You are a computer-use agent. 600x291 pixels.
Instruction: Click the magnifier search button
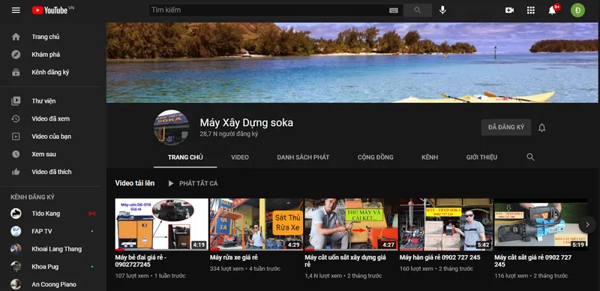[x=418, y=10]
